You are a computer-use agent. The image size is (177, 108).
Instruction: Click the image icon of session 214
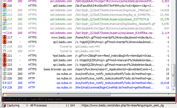pyautogui.click(x=4, y=24)
